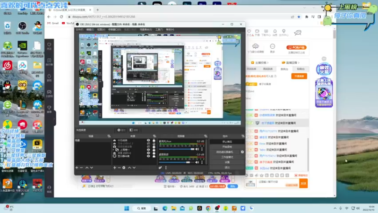Toggle visibility of 文本 (GDI+) source

pyautogui.click(x=148, y=153)
